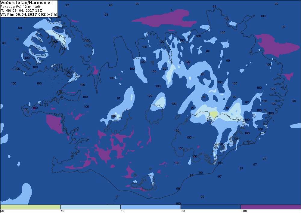Click the "IT: Mið 05. 04. 2017 18Z" line
Viewport: 301px width, 213px height.
[x=21, y=11]
